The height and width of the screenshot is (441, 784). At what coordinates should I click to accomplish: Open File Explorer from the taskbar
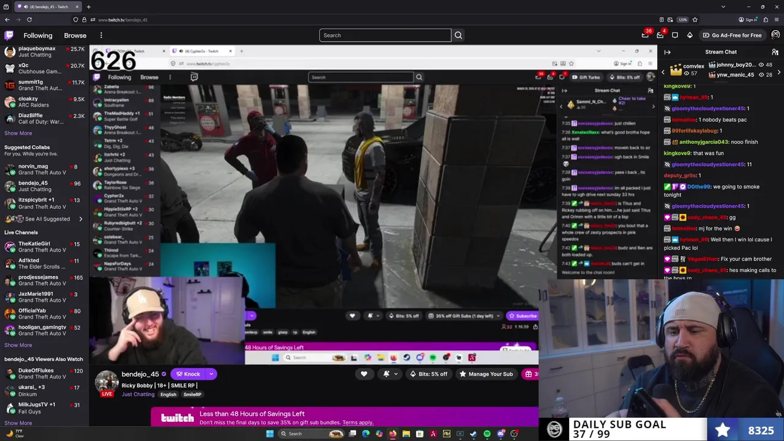point(406,434)
